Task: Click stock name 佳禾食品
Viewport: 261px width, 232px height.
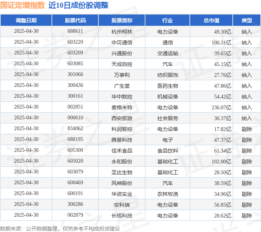Action: click(122, 151)
